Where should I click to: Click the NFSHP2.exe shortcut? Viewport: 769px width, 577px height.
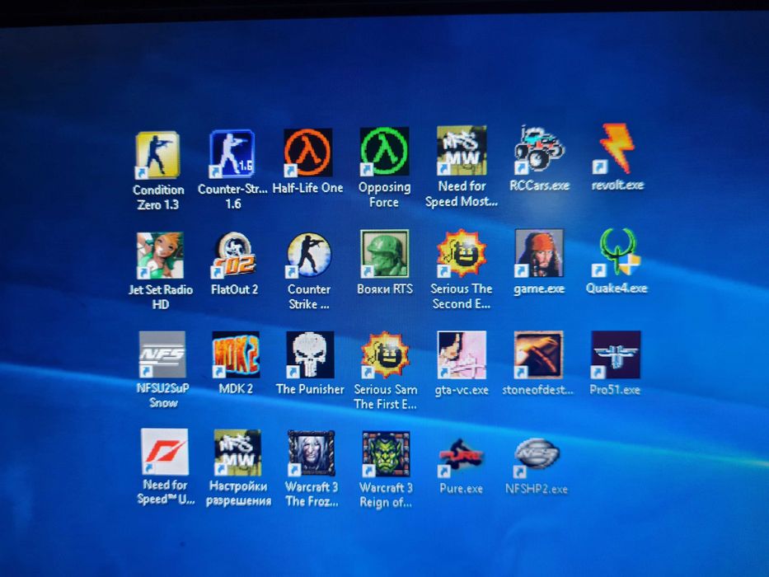(537, 457)
